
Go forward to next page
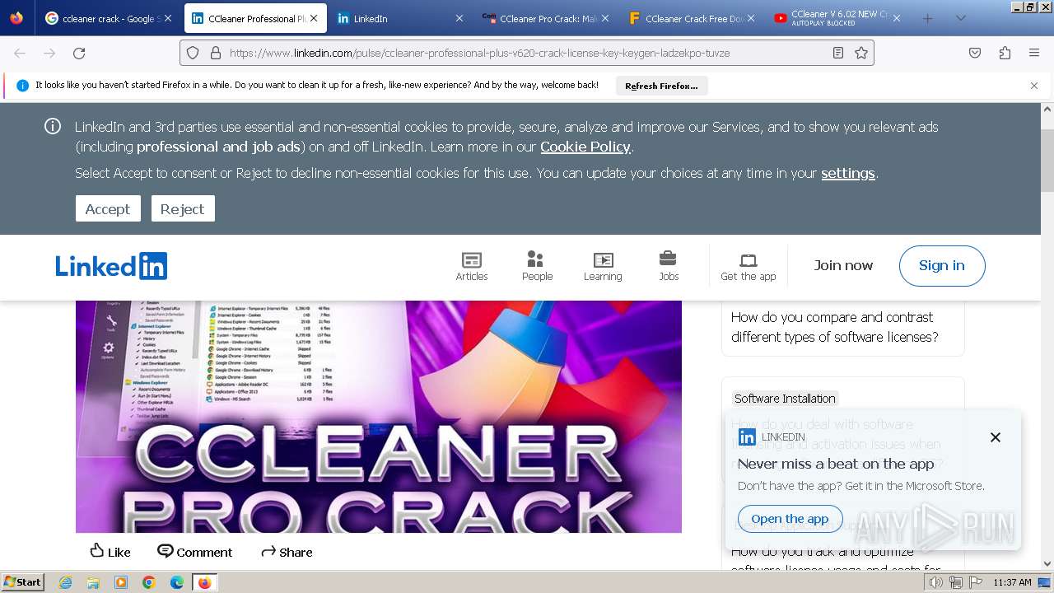click(x=49, y=53)
